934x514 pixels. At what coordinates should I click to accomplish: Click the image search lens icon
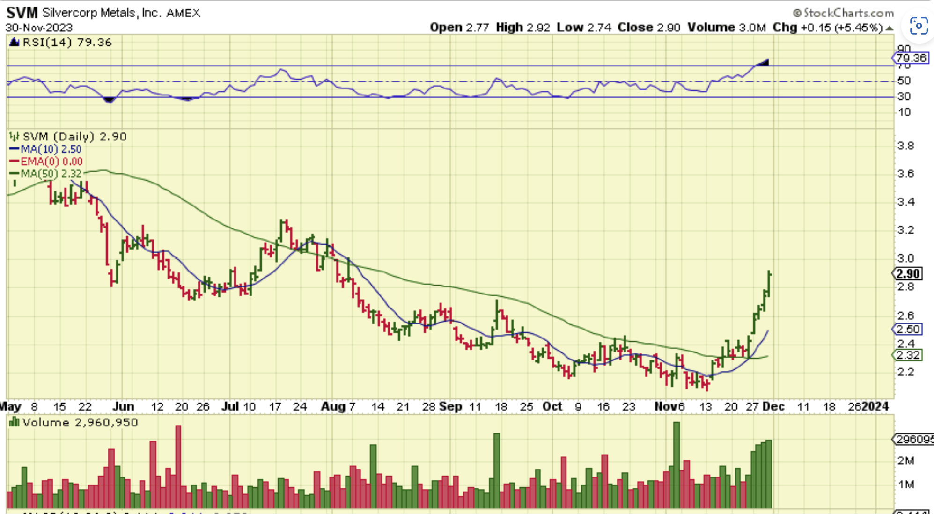pos(919,26)
